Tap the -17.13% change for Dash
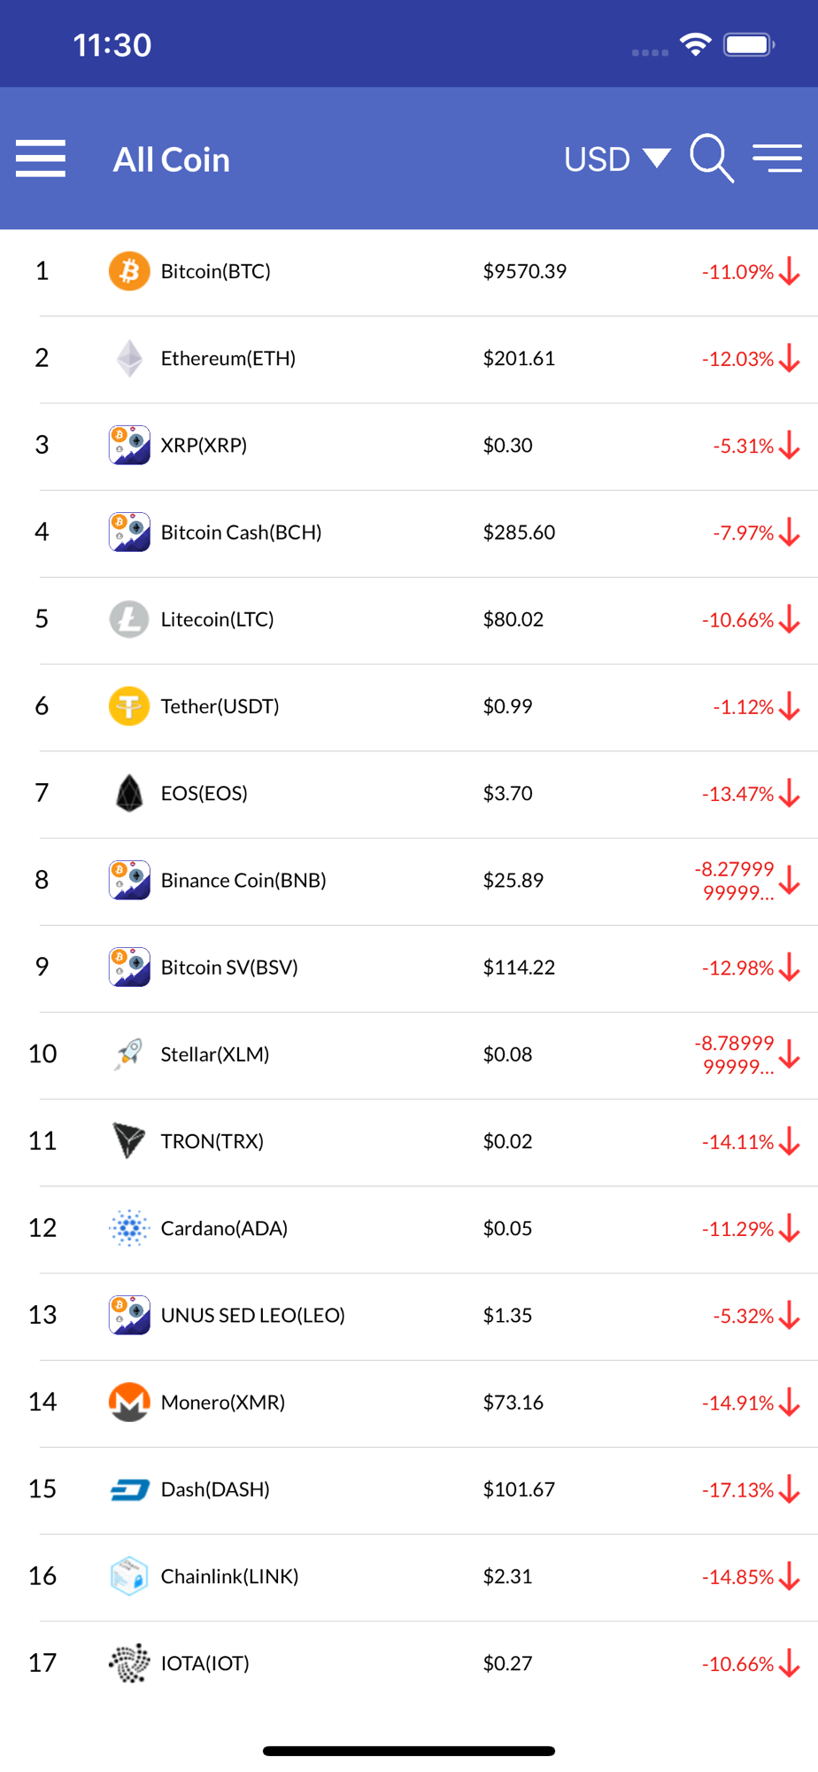Viewport: 818px width, 1772px height. click(x=737, y=1490)
